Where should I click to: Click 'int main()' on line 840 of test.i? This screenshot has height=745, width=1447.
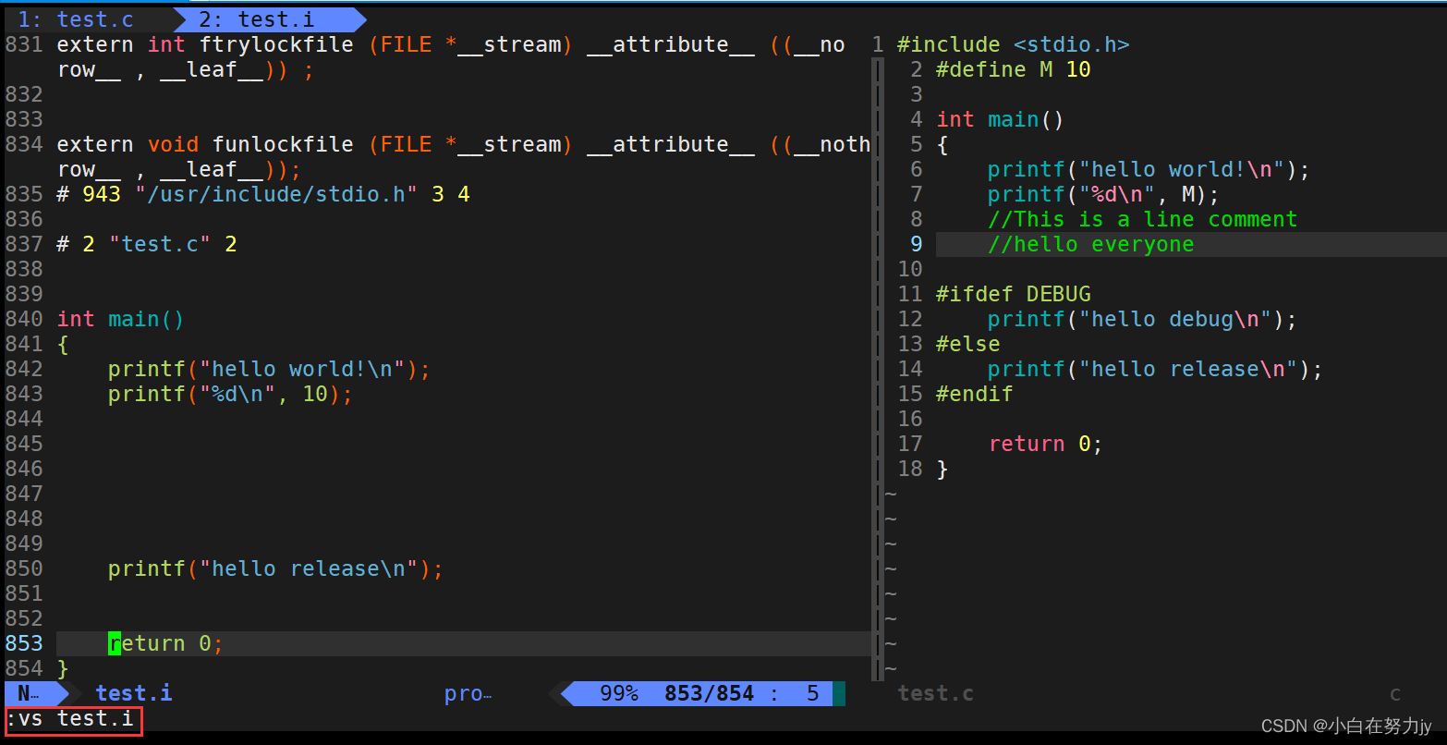[121, 319]
